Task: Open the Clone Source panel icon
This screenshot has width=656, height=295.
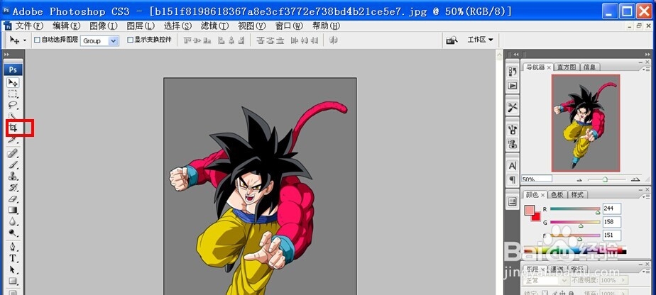Action: [513, 144]
